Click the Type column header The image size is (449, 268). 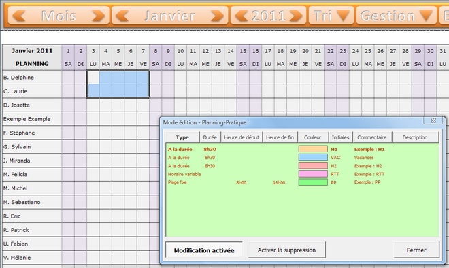pyautogui.click(x=182, y=137)
